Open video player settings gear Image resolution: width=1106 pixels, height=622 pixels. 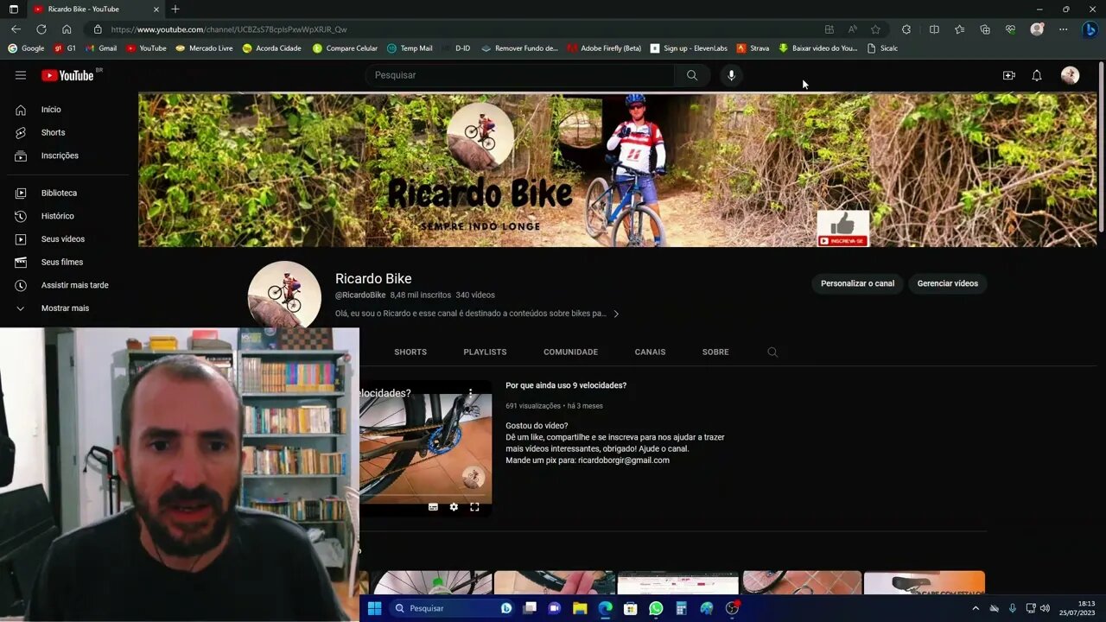[454, 507]
